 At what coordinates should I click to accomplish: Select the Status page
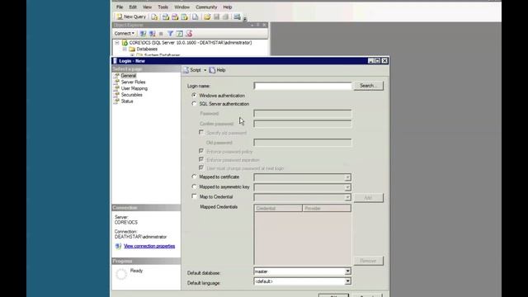(x=127, y=101)
